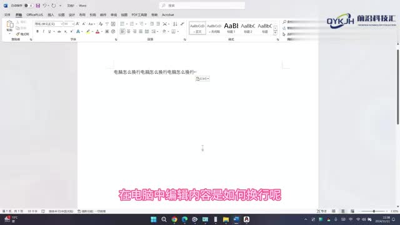Click the Superscript icon
This screenshot has height=225, width=400.
click(72, 31)
